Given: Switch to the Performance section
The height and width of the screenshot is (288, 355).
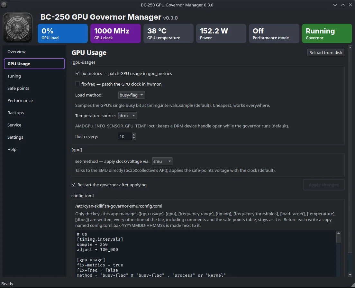Looking at the screenshot, I should coord(34,100).
